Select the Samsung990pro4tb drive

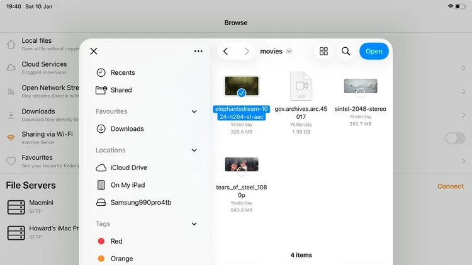coord(140,203)
